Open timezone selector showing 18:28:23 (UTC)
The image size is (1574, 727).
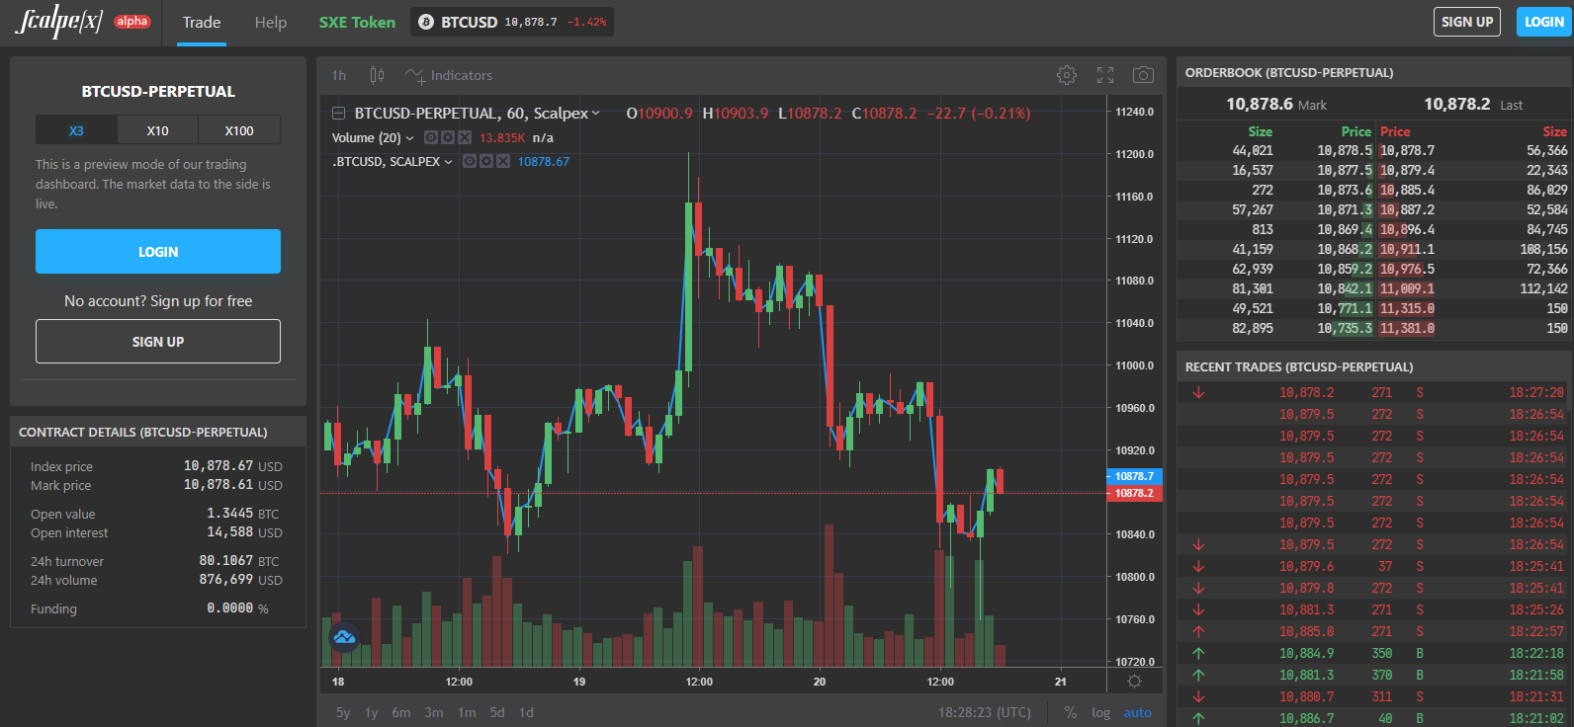(984, 712)
